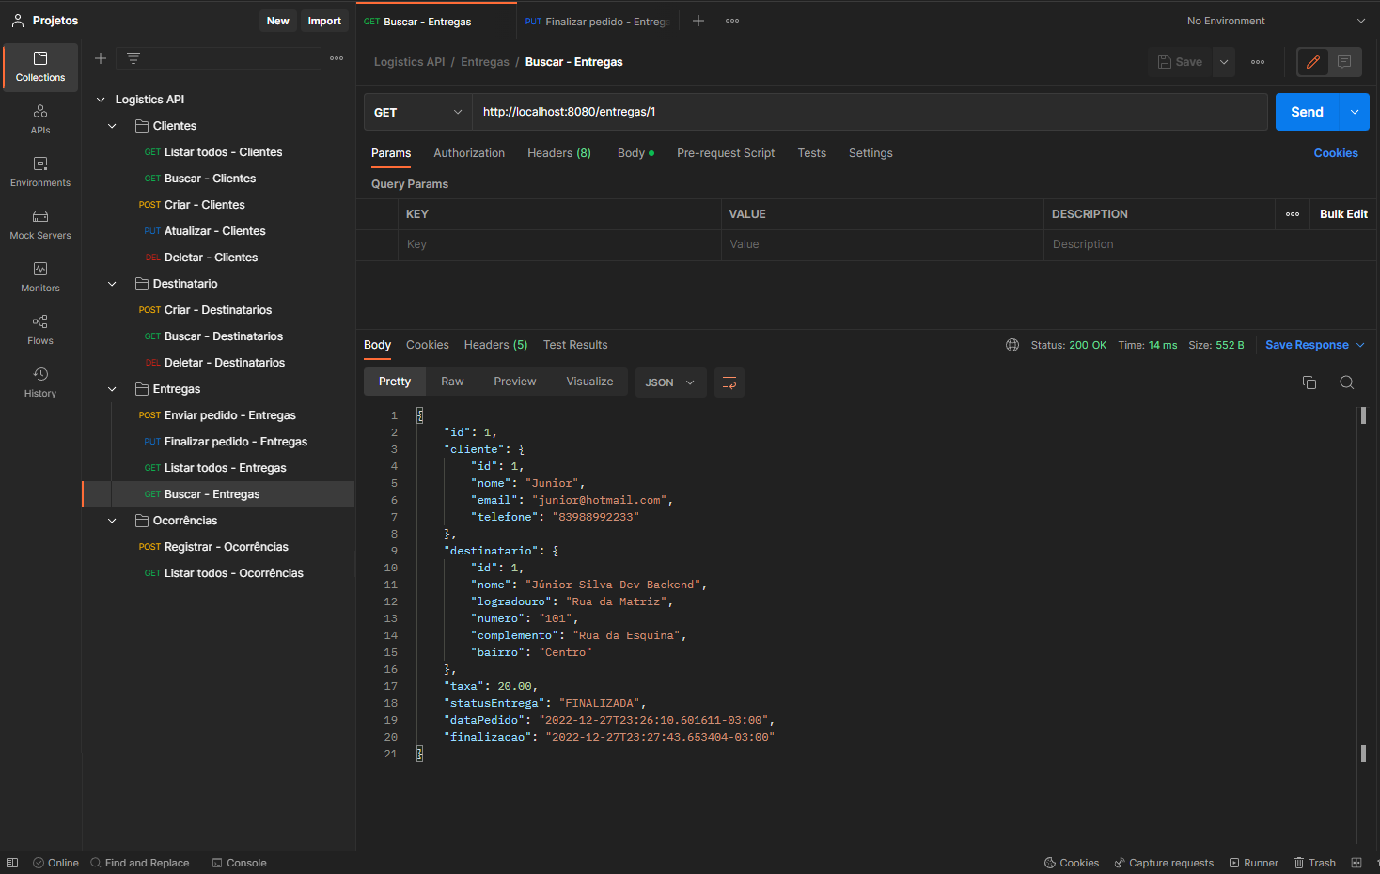Toggle response line wrap icon
Screen dimensions: 1380x874
pyautogui.click(x=729, y=382)
